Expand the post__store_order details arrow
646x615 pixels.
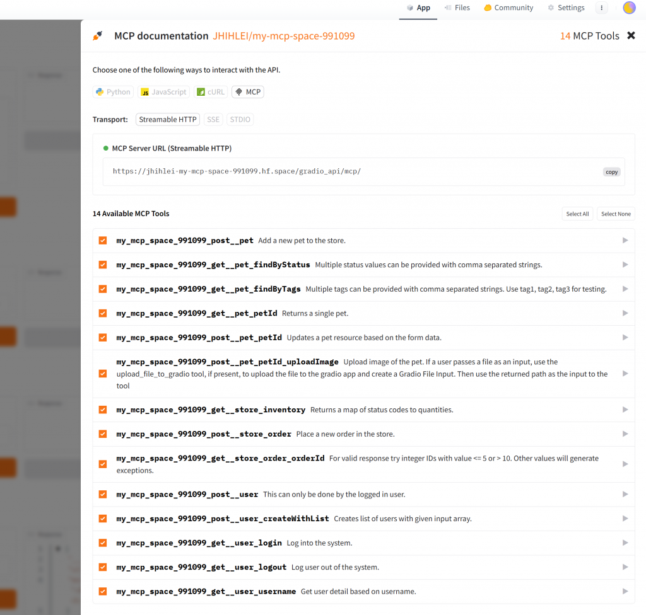click(x=625, y=434)
